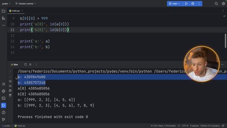
Task: Click scroll to end of console output
Action: pyautogui.click(x=10, y=86)
